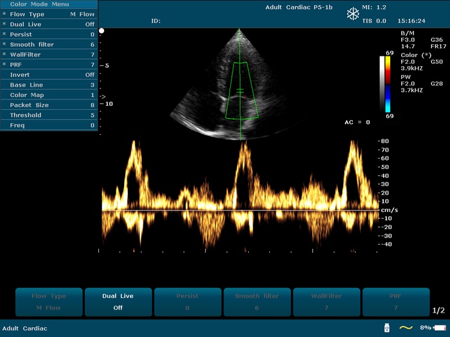Click the TIS 0.0 readout
The image size is (450, 337).
(x=374, y=21)
